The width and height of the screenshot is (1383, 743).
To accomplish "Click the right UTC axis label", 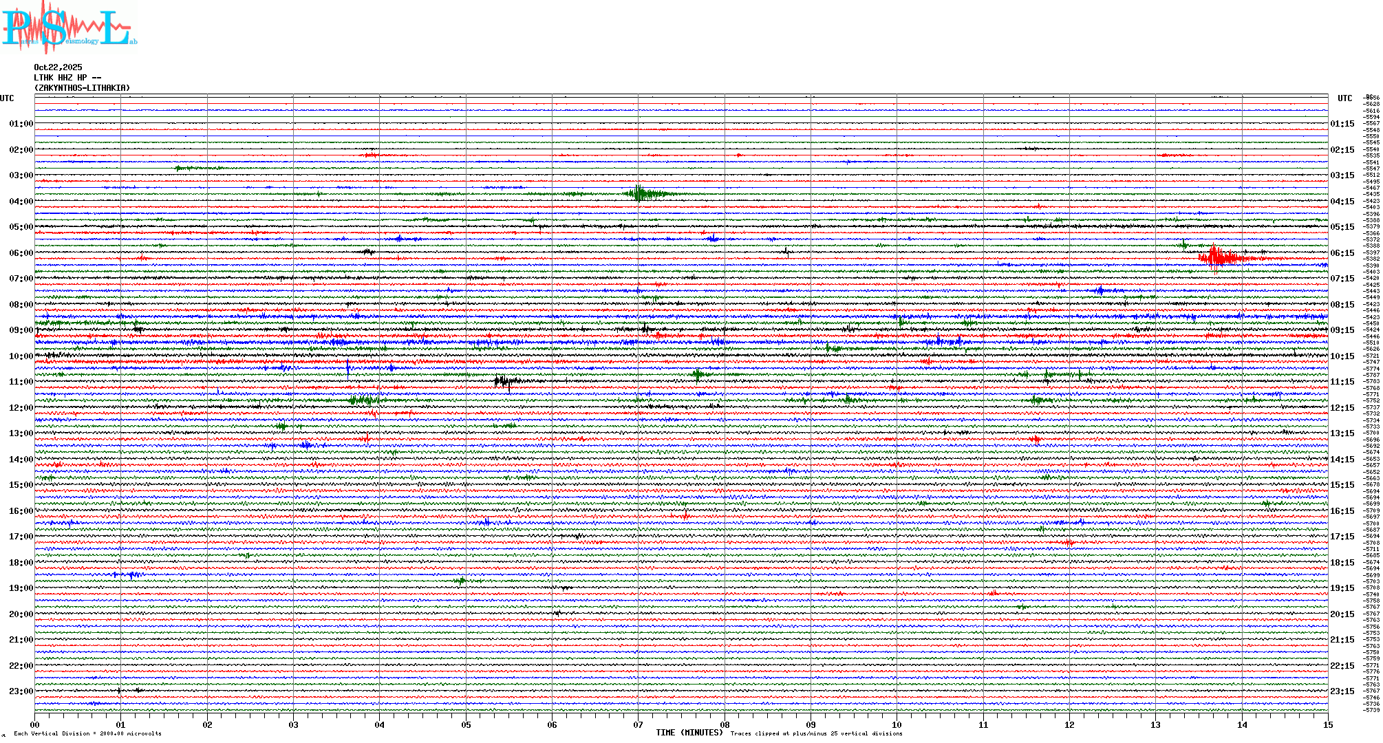I will [1344, 98].
